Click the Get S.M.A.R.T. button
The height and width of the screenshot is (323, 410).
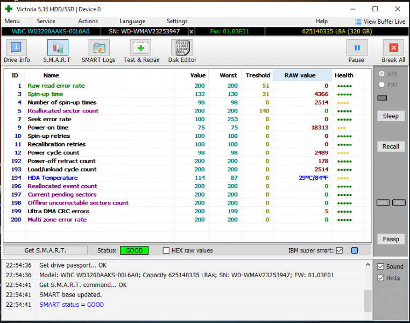45,250
